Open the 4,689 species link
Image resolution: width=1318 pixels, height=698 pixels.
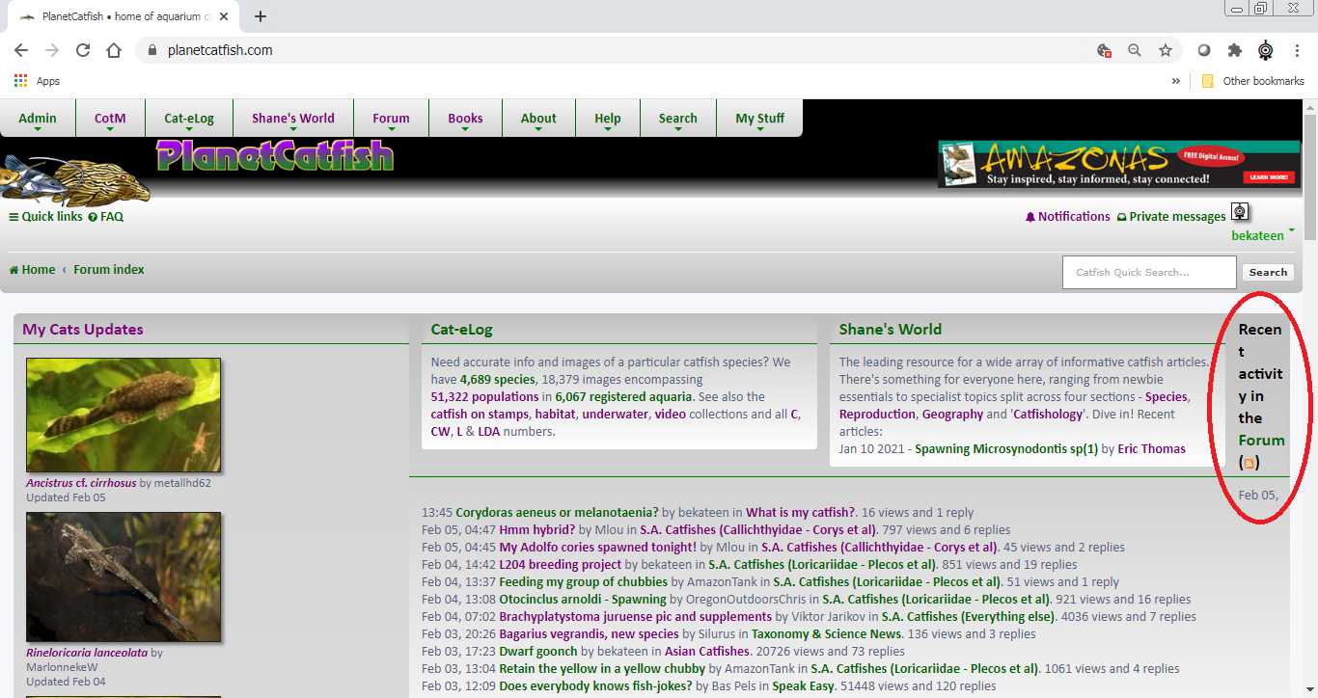(x=497, y=380)
